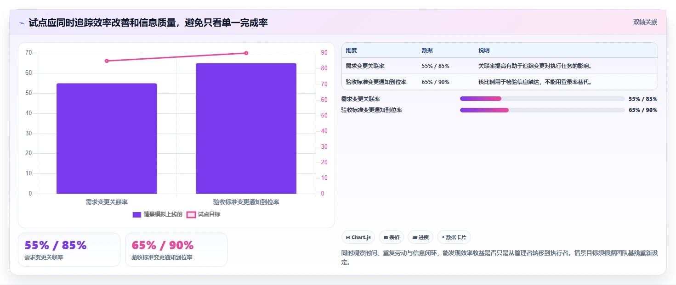This screenshot has width=676, height=285.
Task: Click the 双轴关联 tag in header
Action: click(x=645, y=22)
